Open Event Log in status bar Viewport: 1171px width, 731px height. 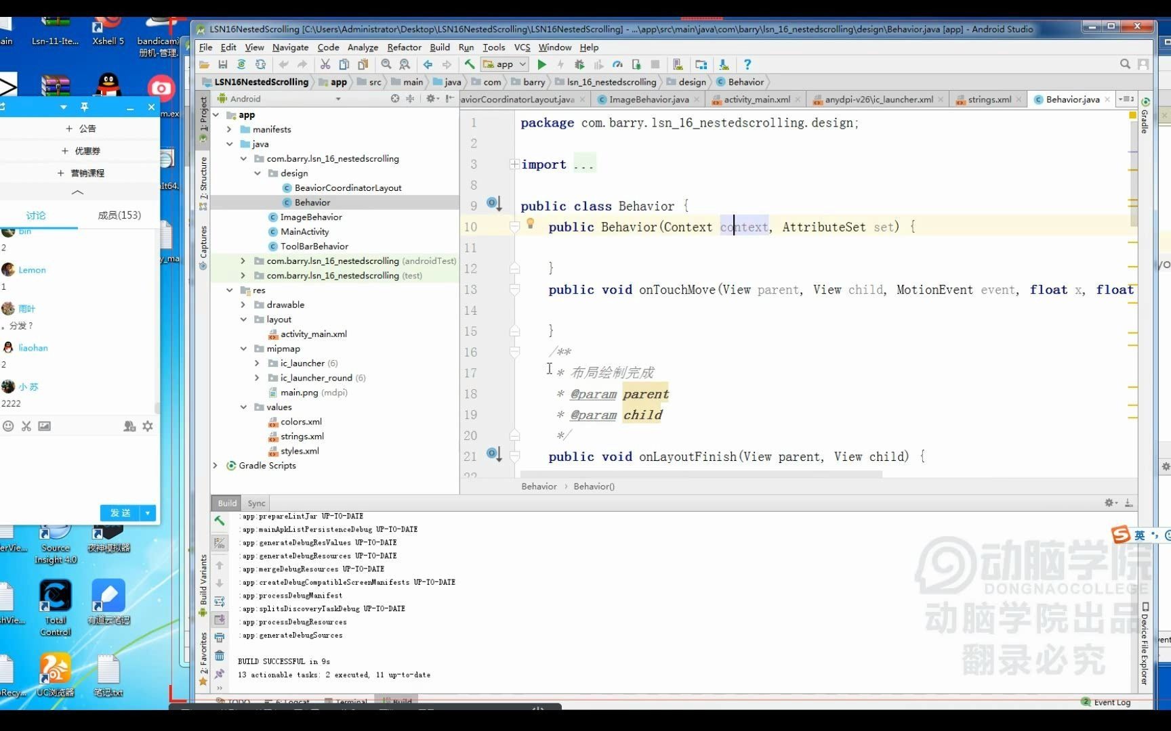1111,702
